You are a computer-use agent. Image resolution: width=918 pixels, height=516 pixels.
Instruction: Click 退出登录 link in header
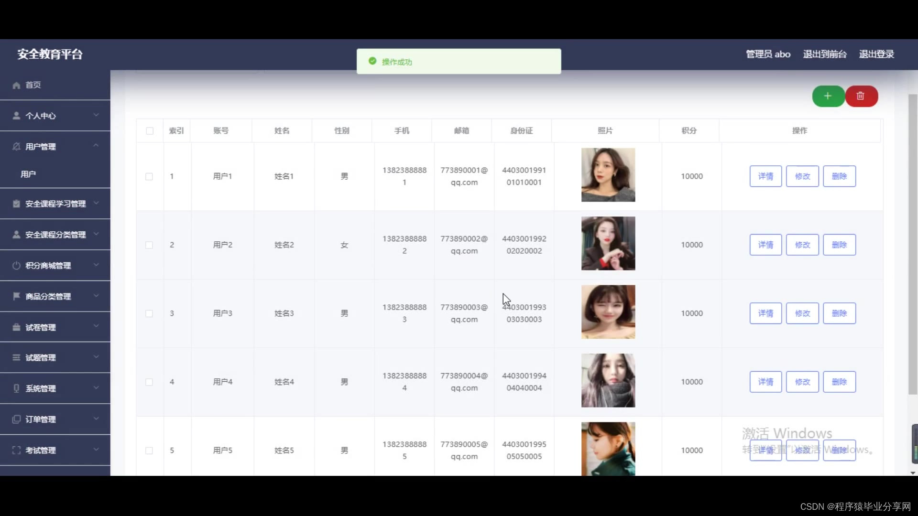point(876,54)
